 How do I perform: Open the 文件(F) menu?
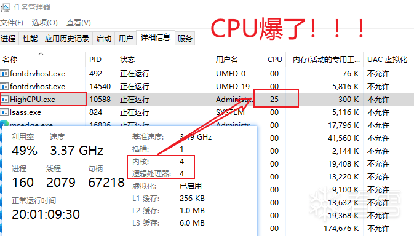[x=12, y=23]
